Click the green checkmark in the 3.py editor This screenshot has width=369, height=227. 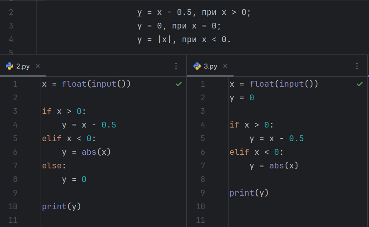(359, 84)
